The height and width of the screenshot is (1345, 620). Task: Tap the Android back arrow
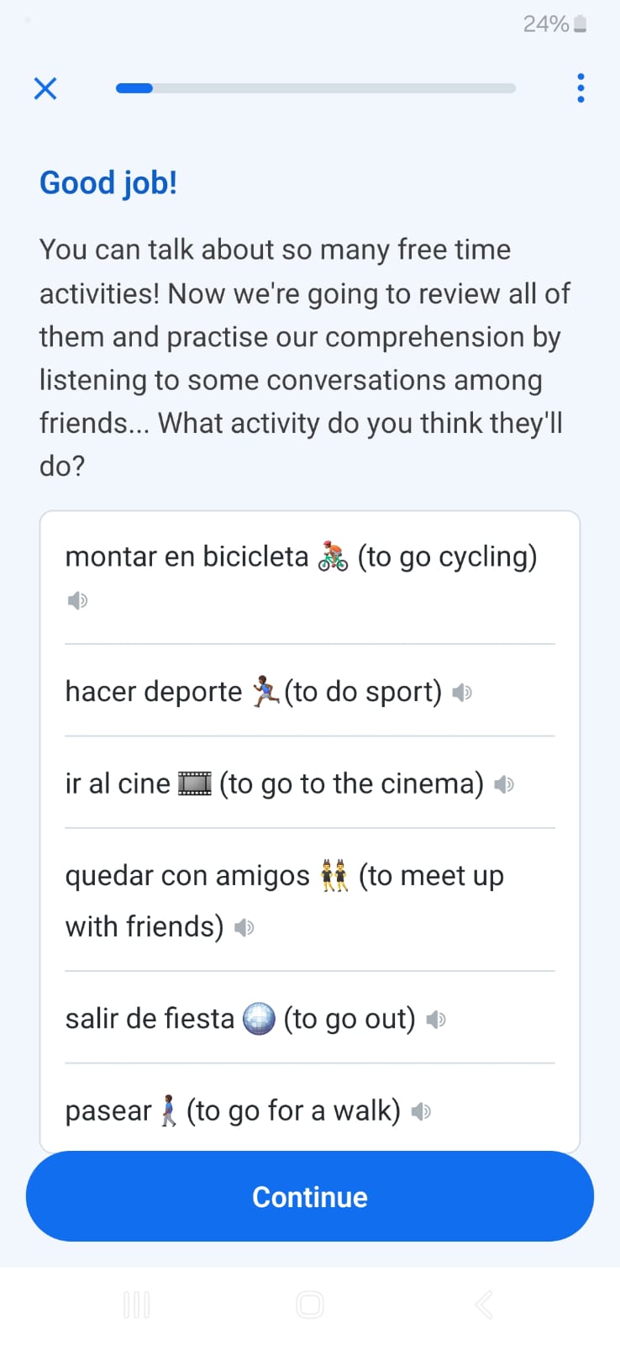[483, 1305]
